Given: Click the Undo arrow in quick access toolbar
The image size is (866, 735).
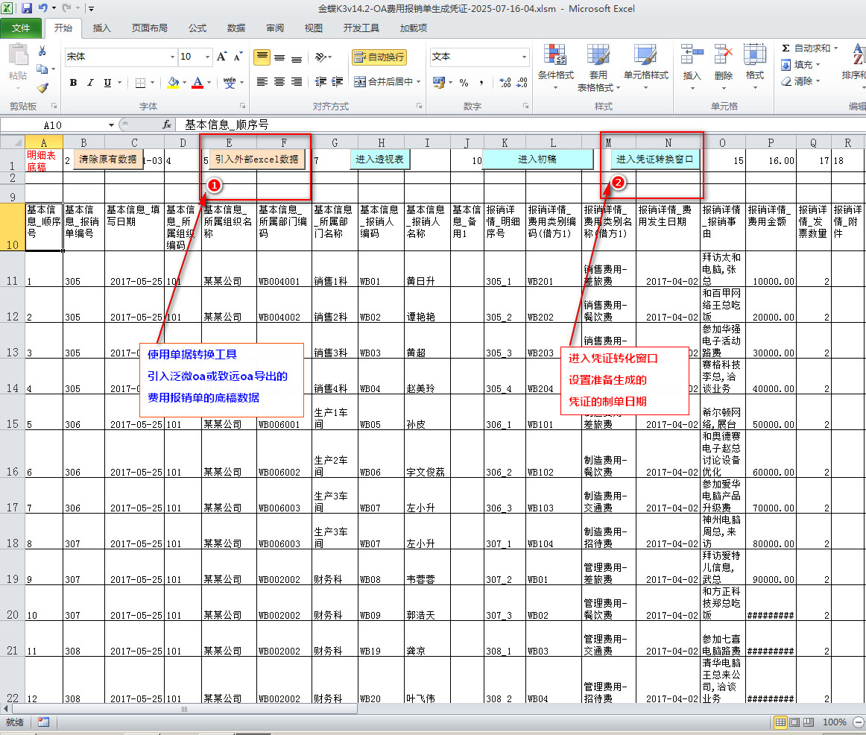Looking at the screenshot, I should tap(43, 8).
